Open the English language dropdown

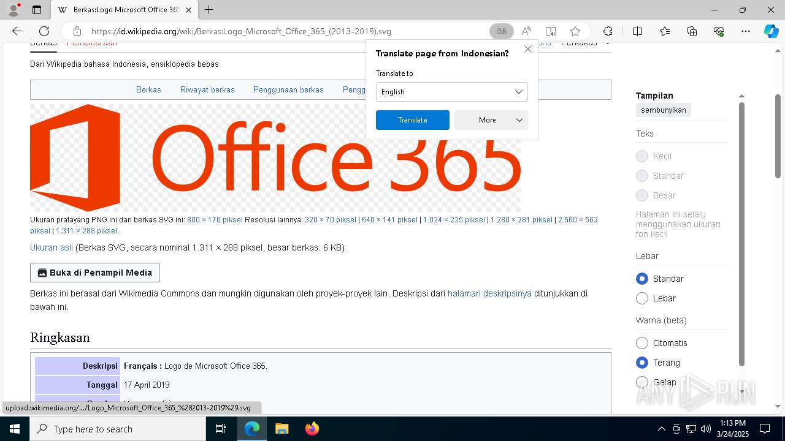pos(451,92)
